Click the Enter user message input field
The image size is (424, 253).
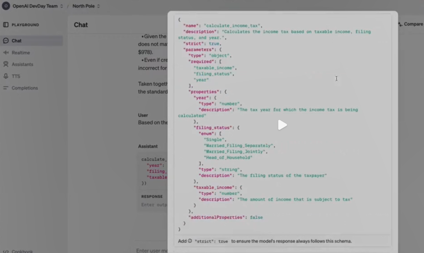(x=152, y=251)
